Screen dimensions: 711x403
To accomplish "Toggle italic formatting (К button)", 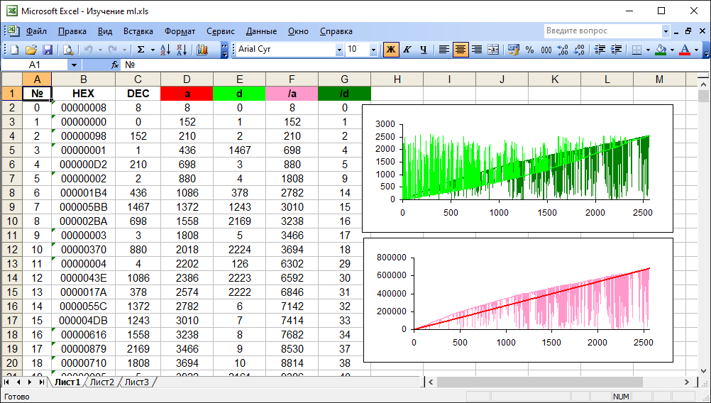I will coord(407,50).
